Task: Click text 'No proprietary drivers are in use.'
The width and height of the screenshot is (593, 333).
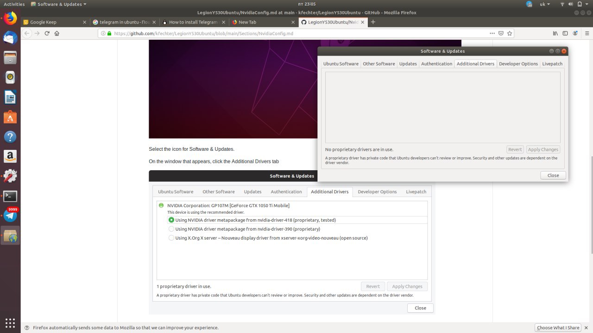Action: point(359,149)
